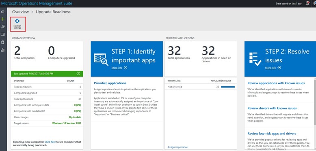Click the 'Click here' computers link
This screenshot has height=151, width=316.
[50, 142]
